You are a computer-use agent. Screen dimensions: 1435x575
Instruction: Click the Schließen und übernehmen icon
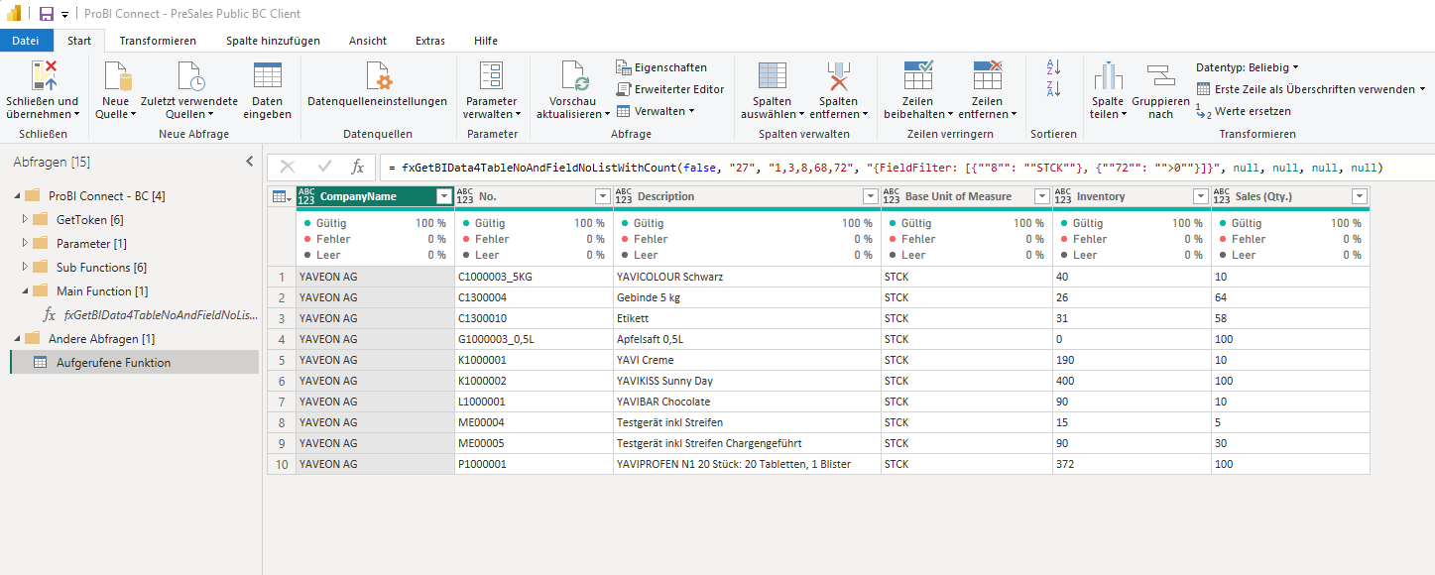coord(43,76)
